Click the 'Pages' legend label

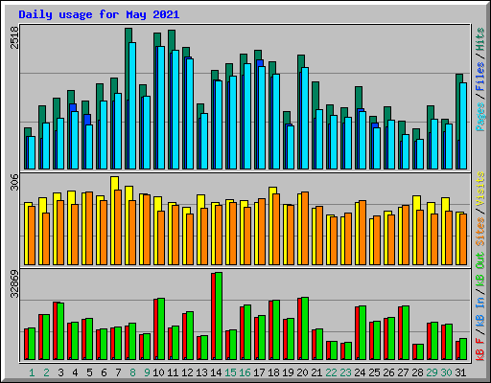480,117
